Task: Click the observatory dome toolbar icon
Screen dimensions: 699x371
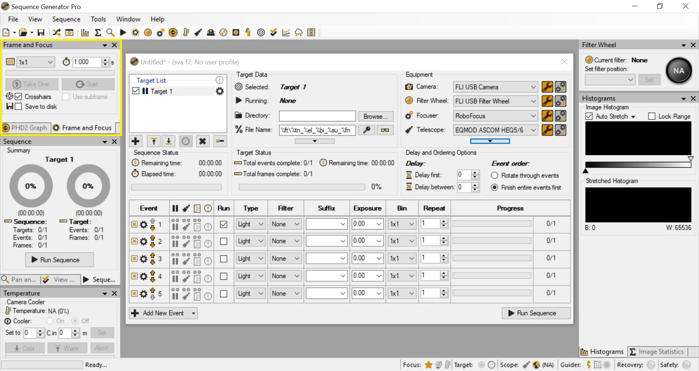Action: coord(211,32)
